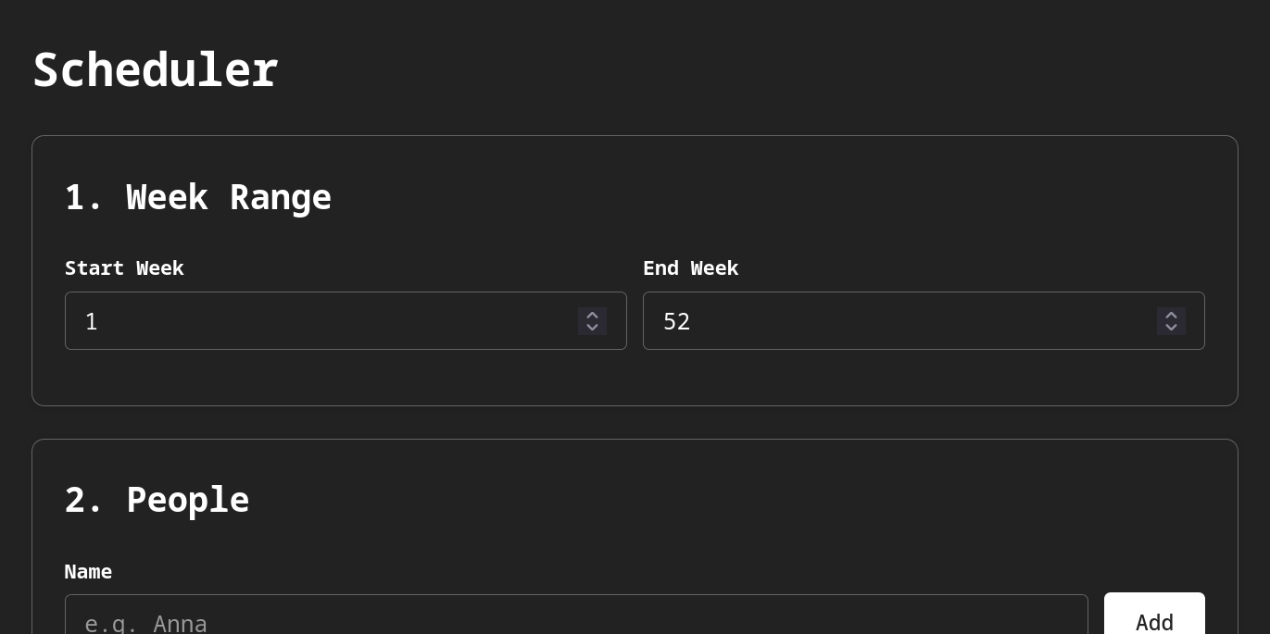Click the Start Week label
The image size is (1270, 634).
pyautogui.click(x=124, y=267)
